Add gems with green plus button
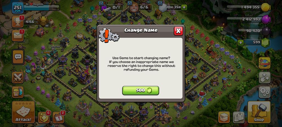Screen dimensions: 282x127 point(240,43)
